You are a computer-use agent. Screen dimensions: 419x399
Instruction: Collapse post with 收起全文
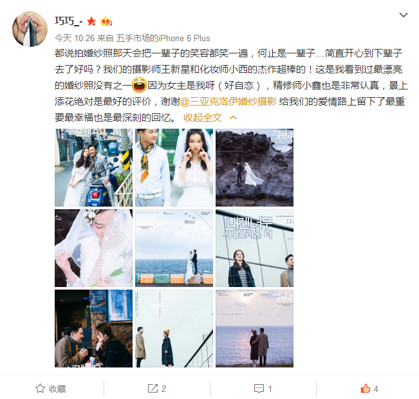pos(203,118)
